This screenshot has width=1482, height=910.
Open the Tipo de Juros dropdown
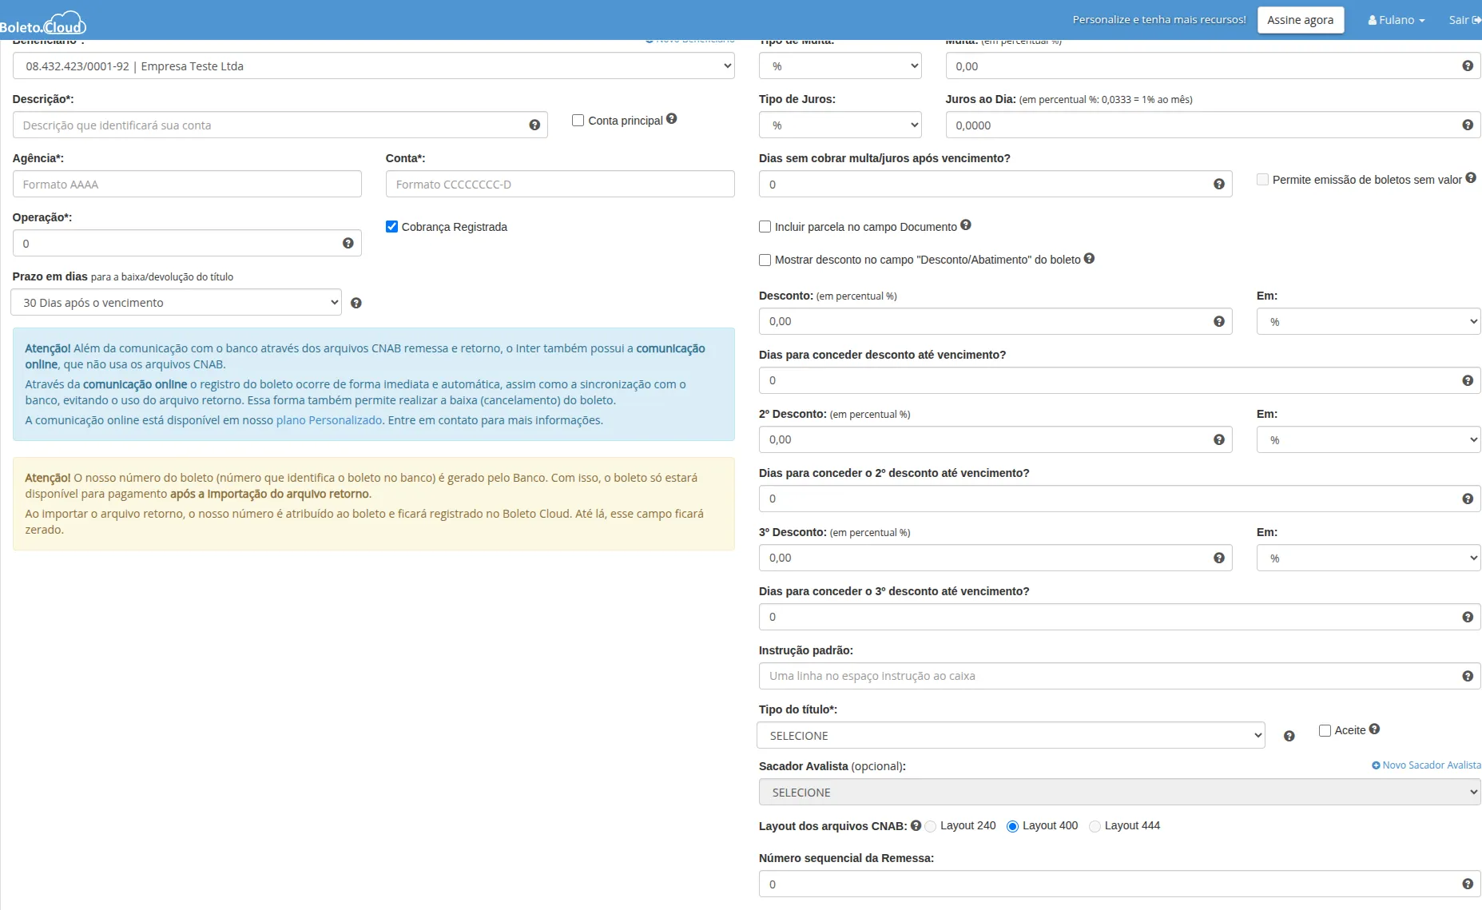tap(839, 125)
